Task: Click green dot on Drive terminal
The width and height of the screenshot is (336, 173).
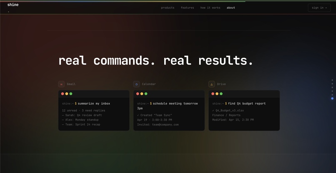Action: pos(221,94)
